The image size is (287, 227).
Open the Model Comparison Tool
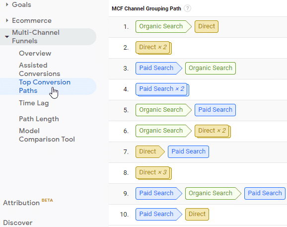pyautogui.click(x=47, y=135)
